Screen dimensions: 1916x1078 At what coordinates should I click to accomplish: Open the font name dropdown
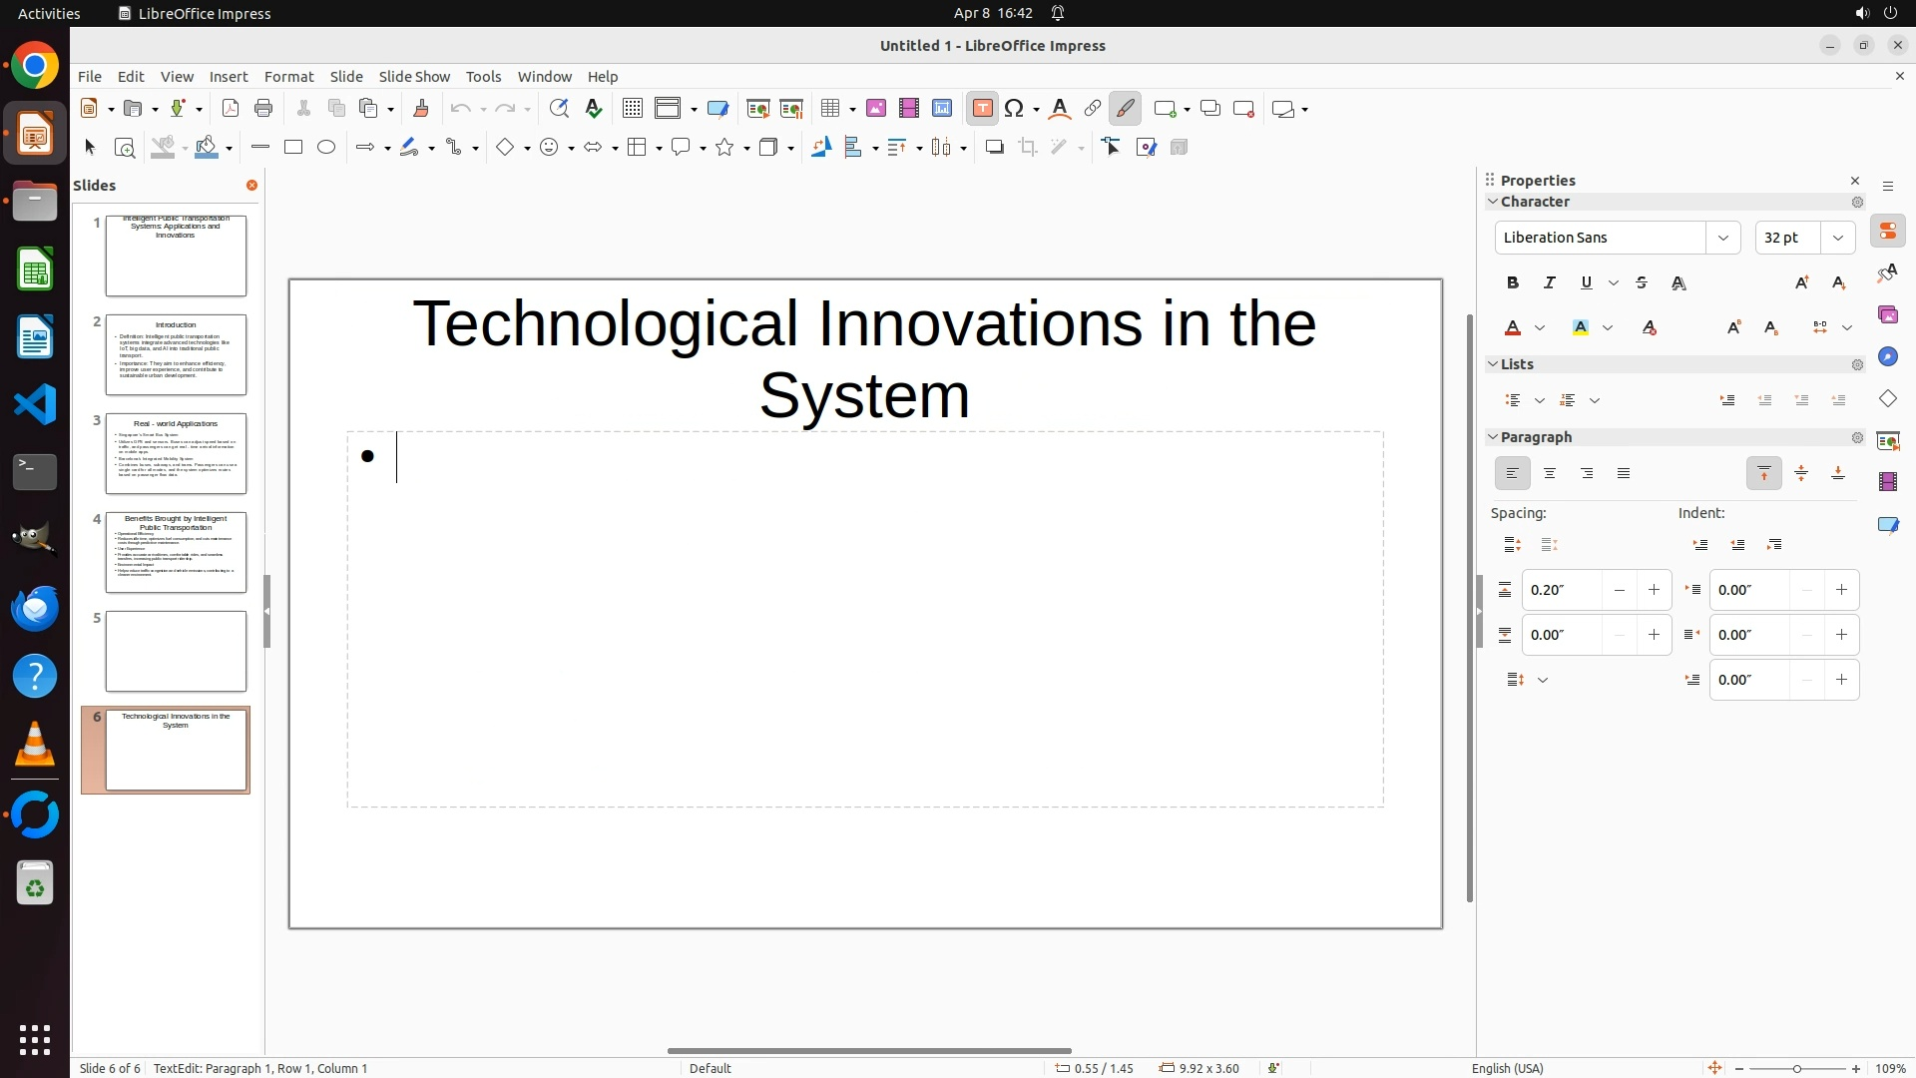(1723, 238)
